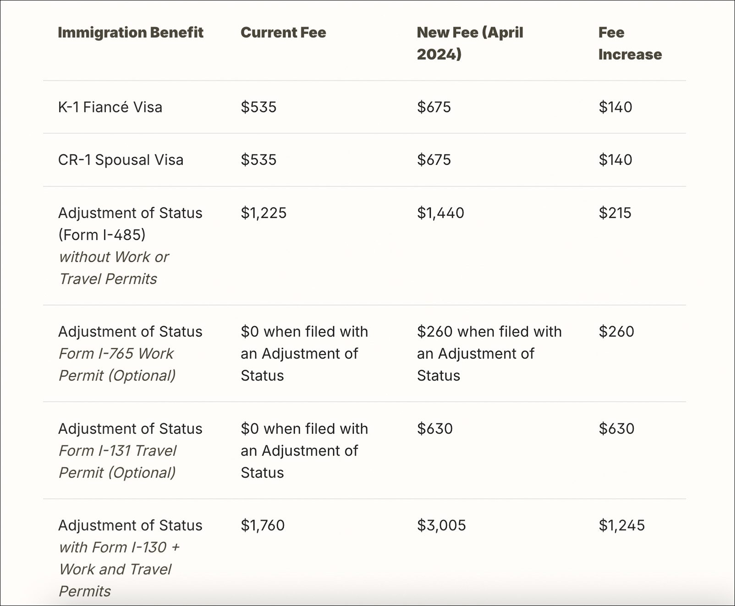
Task: Click 'Form I-131 Travel Permit (Optional)' text
Action: 117,462
